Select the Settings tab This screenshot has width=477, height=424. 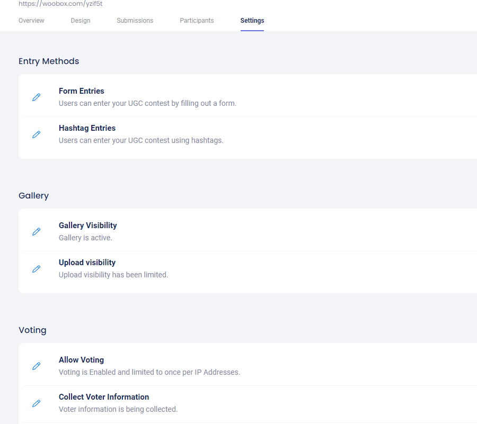(x=252, y=21)
